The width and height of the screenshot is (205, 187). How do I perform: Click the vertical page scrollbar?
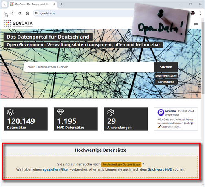pos(203,58)
